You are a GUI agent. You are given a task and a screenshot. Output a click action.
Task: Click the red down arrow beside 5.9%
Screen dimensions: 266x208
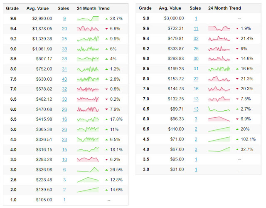click(106, 29)
